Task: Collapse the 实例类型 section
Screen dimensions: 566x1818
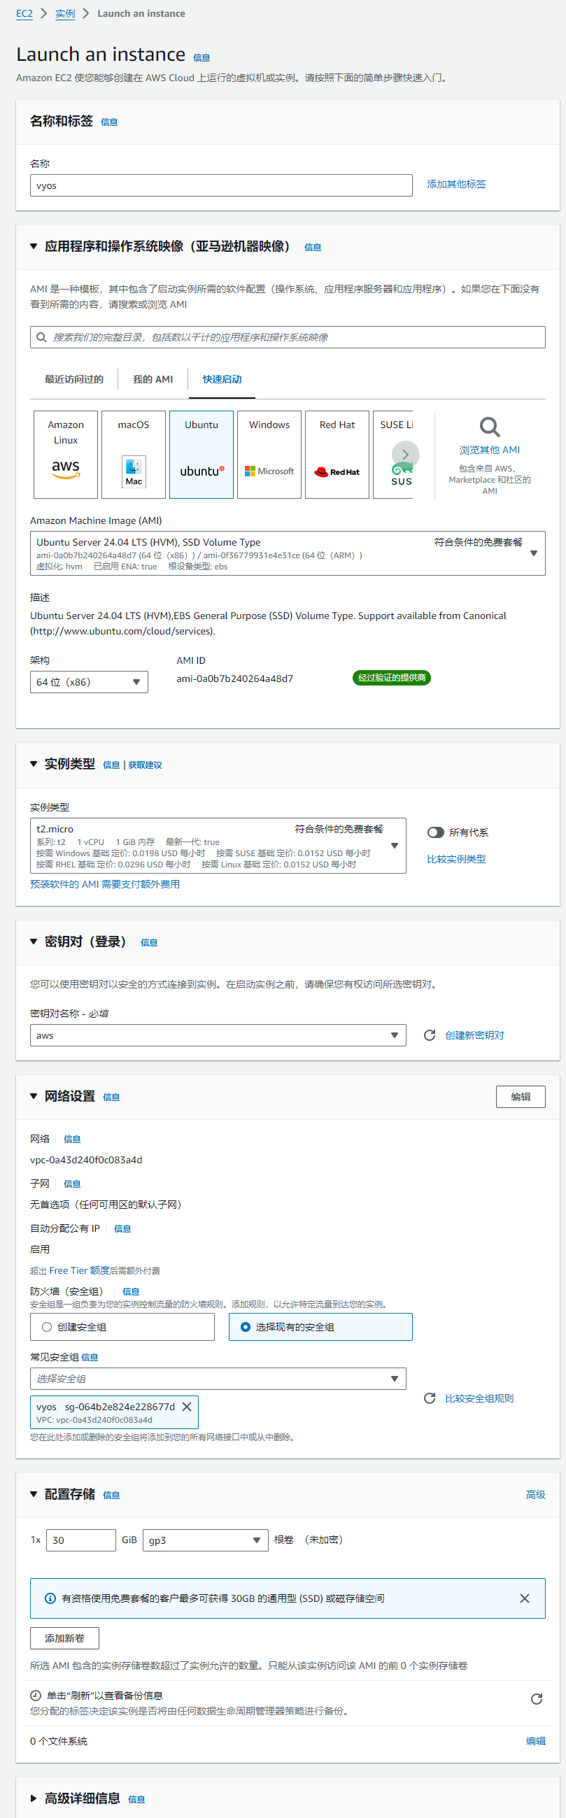Action: (33, 764)
